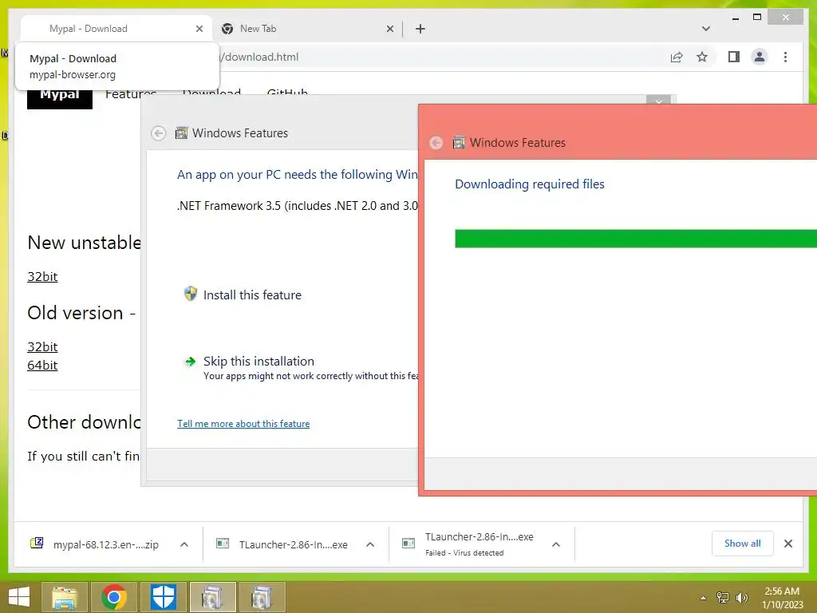The image size is (817, 613).
Task: Show hidden system tray icons
Action: click(x=704, y=598)
